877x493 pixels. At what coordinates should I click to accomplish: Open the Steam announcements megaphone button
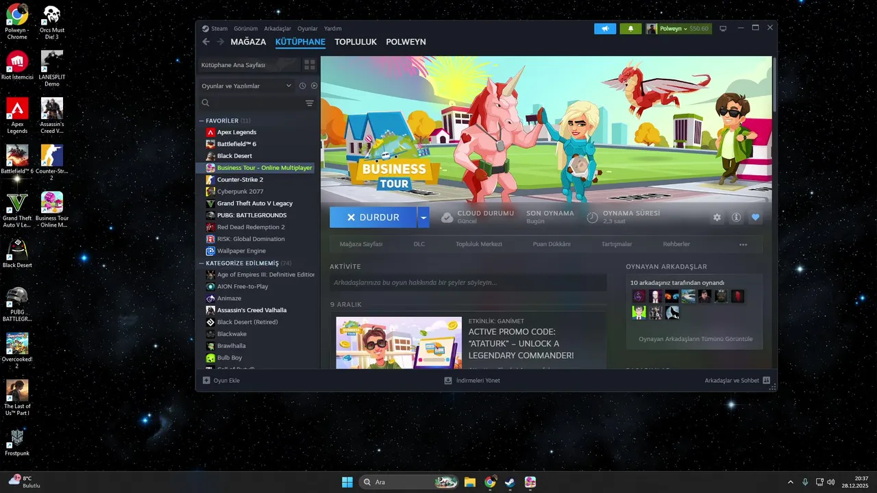coord(605,29)
